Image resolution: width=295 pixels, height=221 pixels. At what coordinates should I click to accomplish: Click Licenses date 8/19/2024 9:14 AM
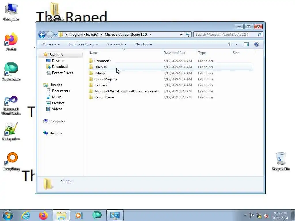click(x=177, y=85)
